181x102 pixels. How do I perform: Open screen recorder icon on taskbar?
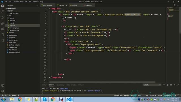[x=61, y=99]
